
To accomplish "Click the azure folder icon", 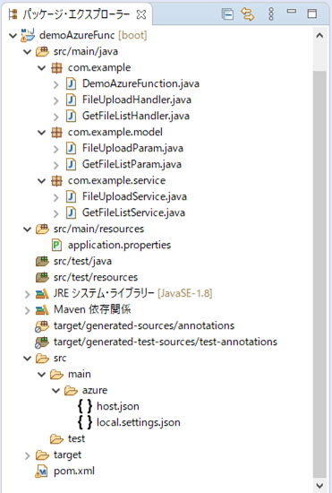I will pos(71,391).
